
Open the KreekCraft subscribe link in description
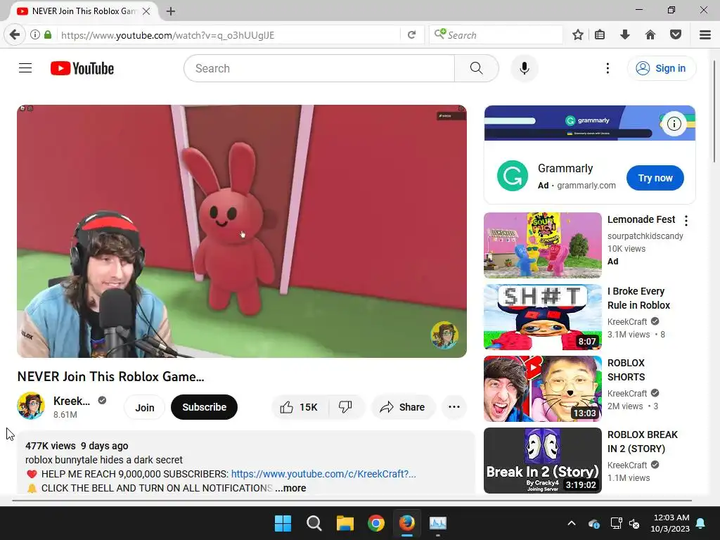coord(323,474)
